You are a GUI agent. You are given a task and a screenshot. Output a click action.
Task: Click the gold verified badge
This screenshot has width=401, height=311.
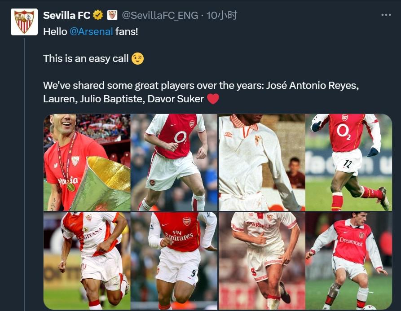[x=98, y=15]
